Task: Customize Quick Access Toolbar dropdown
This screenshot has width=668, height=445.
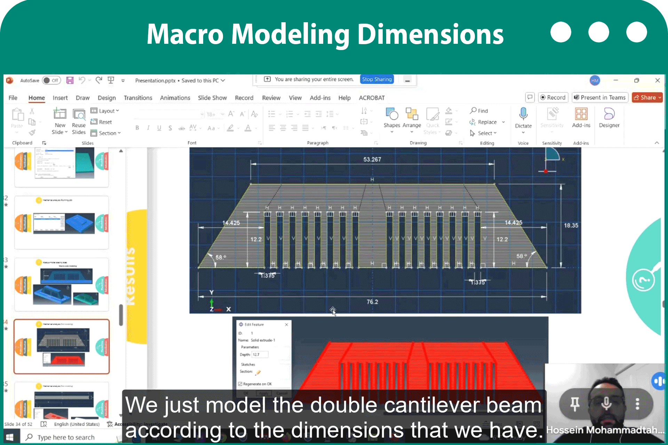Action: click(x=123, y=80)
